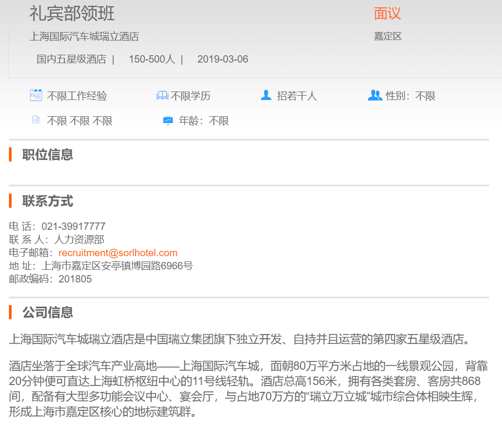Click the 150-500人 company size text

[152, 59]
